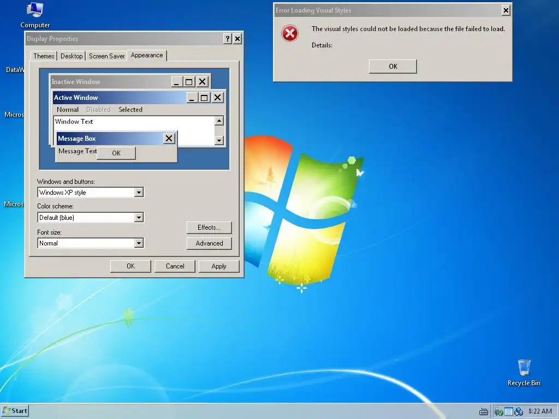This screenshot has height=419, width=559.
Task: Click the Display Properties help question button
Action: pos(228,39)
